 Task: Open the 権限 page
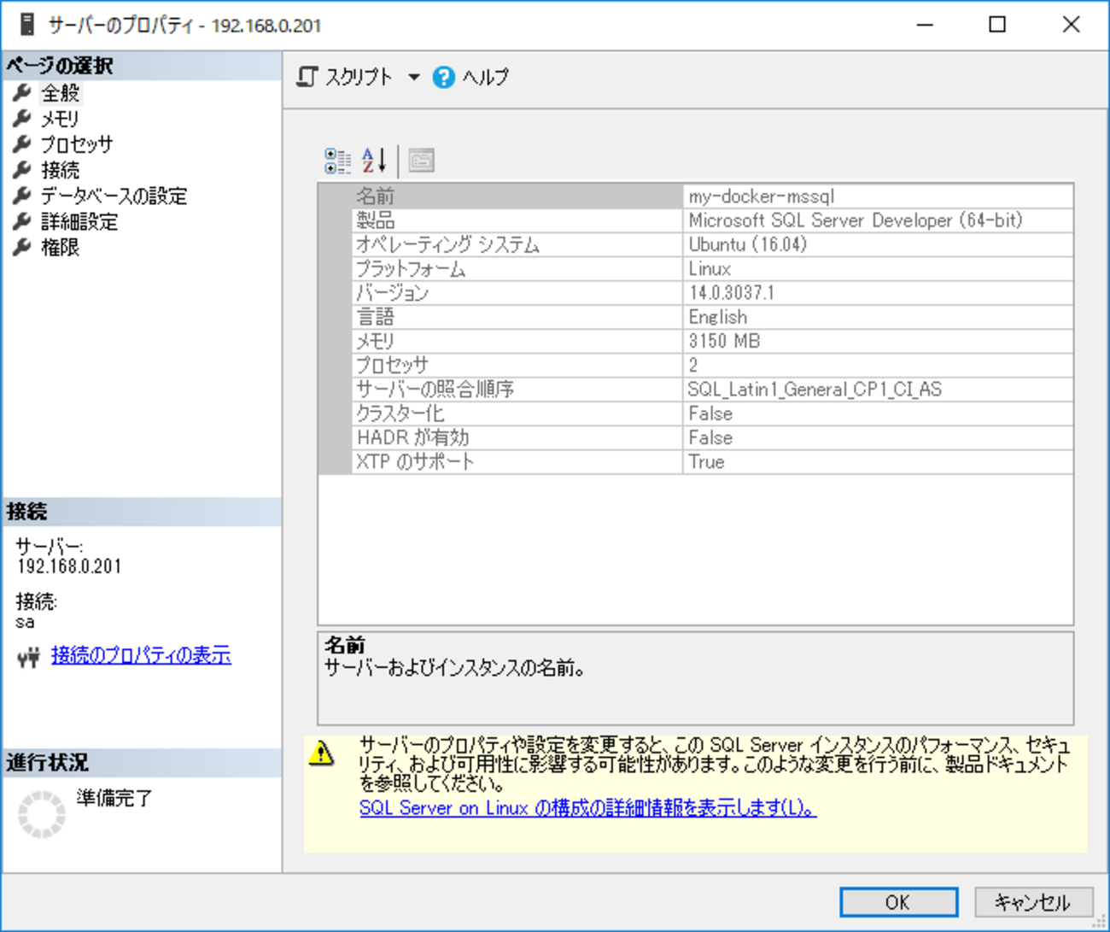pos(61,247)
